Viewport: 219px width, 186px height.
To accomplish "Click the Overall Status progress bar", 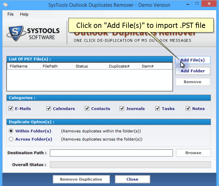I will tap(130, 165).
